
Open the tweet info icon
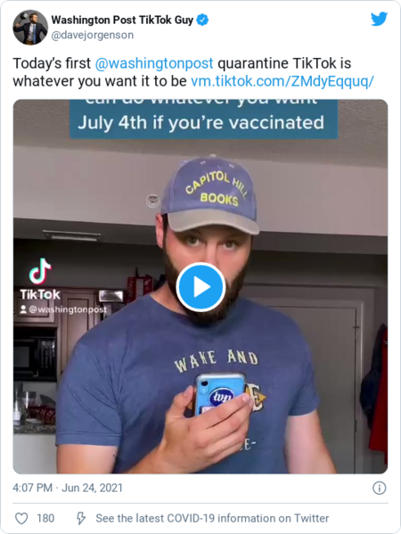point(380,488)
